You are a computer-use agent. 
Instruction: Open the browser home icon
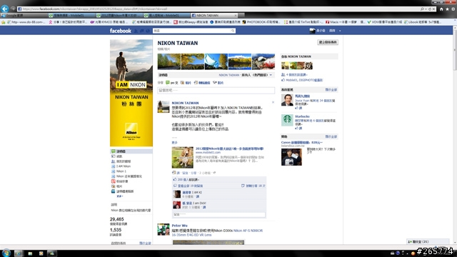[441, 9]
